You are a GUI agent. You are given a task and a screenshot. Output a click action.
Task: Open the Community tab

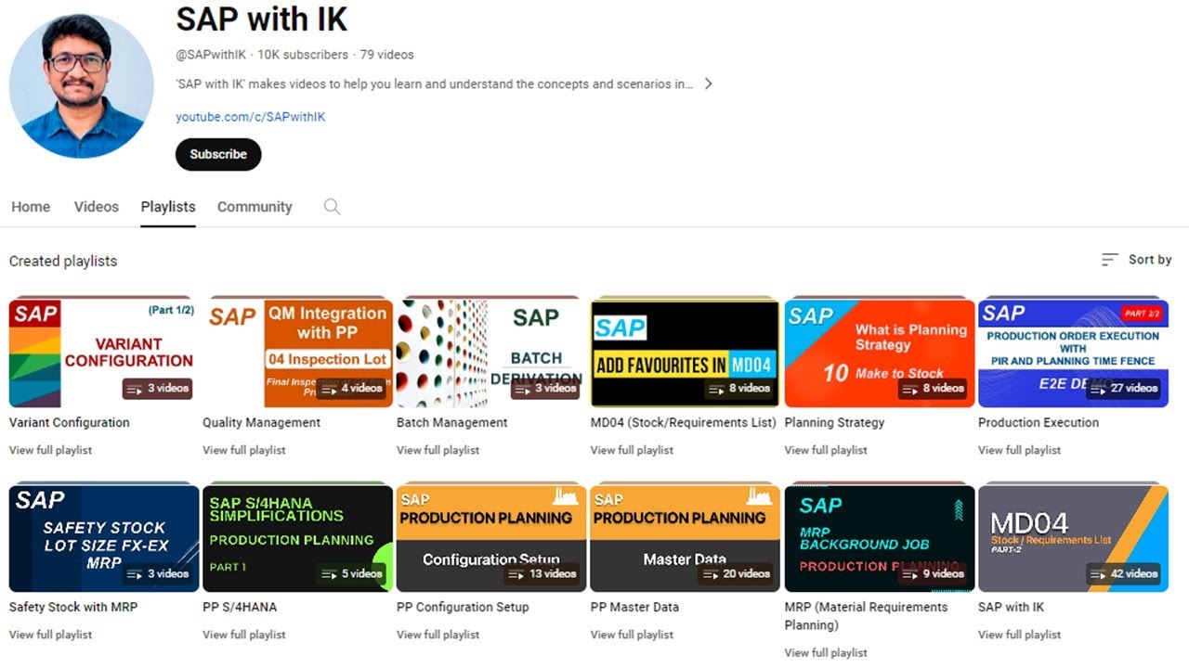[x=255, y=207]
